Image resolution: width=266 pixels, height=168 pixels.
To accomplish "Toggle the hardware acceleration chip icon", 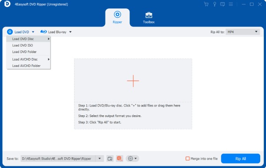I will click(120, 159).
